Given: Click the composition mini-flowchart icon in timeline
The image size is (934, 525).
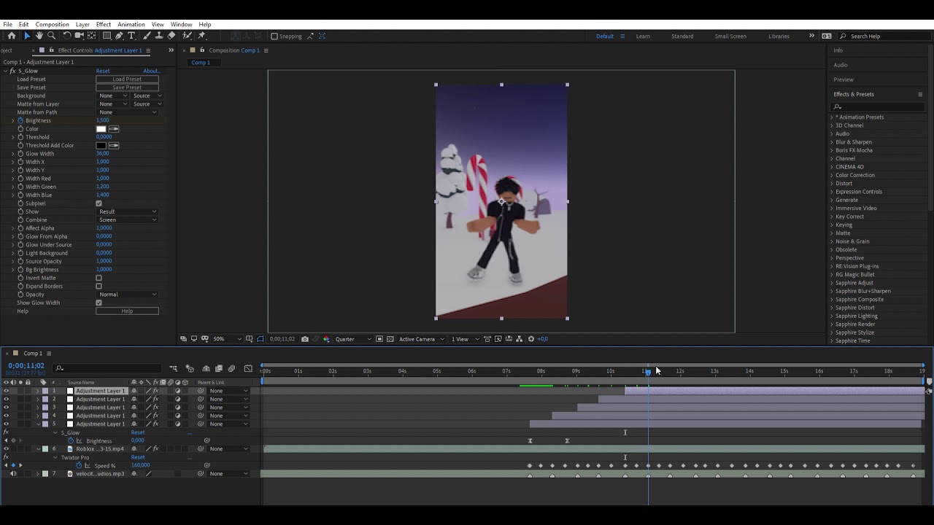Looking at the screenshot, I should click(173, 369).
